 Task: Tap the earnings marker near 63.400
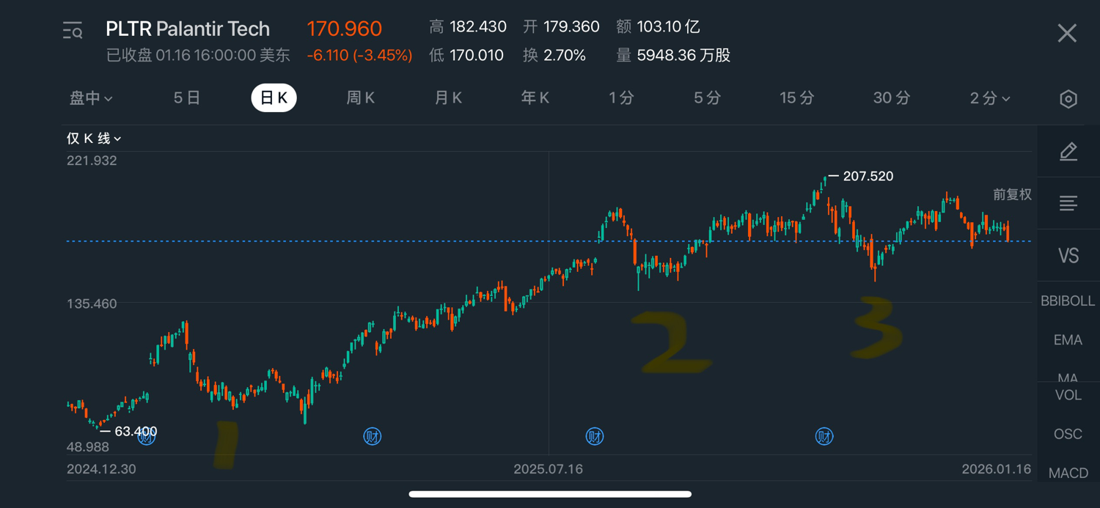click(x=147, y=438)
